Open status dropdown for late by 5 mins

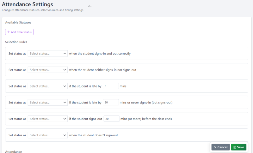(48, 86)
